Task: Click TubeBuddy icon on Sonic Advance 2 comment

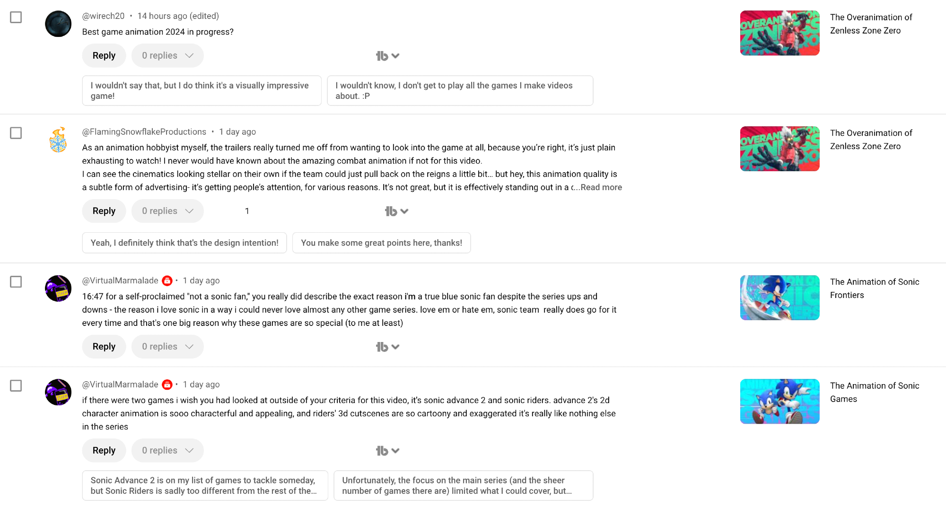Action: (x=382, y=451)
